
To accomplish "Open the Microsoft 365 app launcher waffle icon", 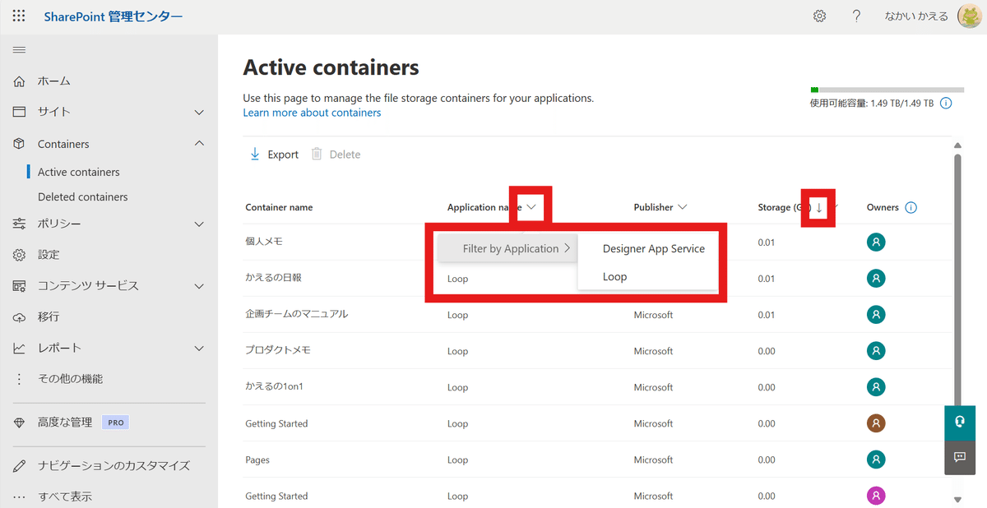I will [x=18, y=16].
